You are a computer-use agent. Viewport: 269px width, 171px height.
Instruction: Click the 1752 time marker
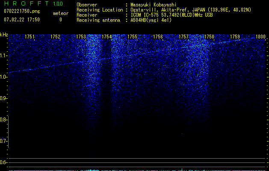coord(56,37)
